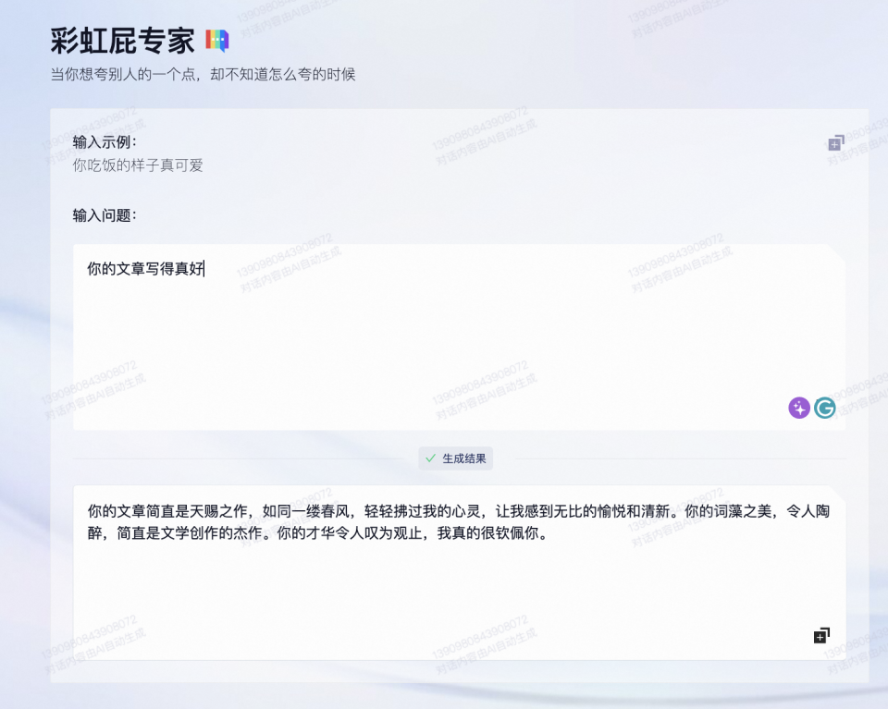This screenshot has width=888, height=709.
Task: Click the subtitle under the page title
Action: (201, 74)
